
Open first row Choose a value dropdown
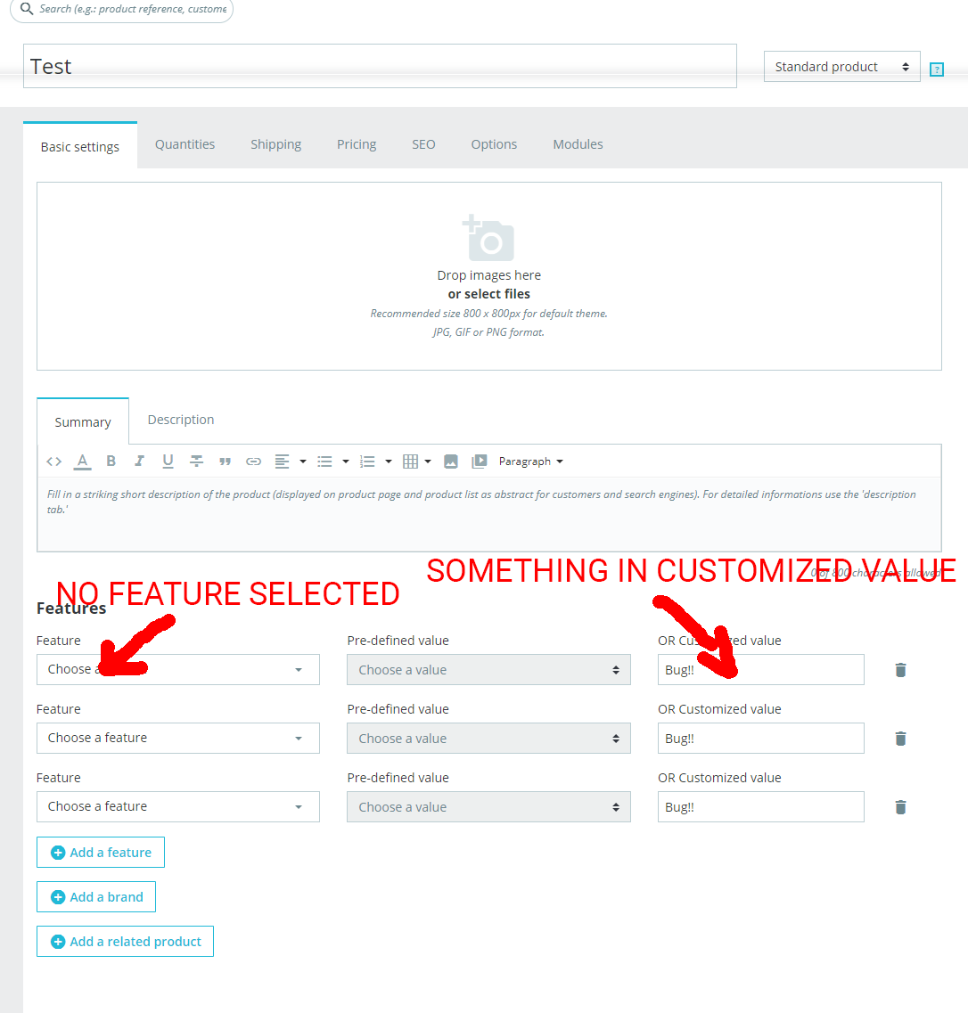(x=488, y=669)
